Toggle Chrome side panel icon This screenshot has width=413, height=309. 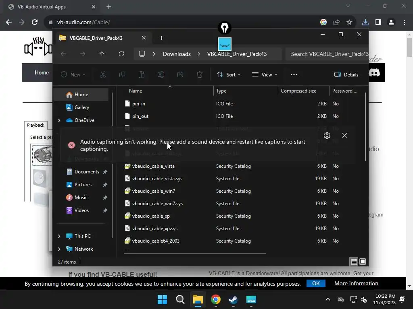pos(378,23)
